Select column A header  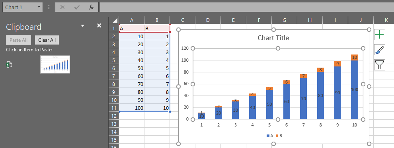click(x=132, y=20)
